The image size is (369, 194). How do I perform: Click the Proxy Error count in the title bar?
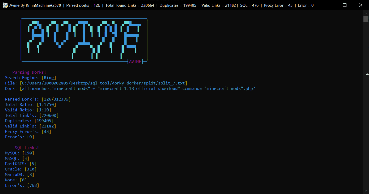(278, 5)
